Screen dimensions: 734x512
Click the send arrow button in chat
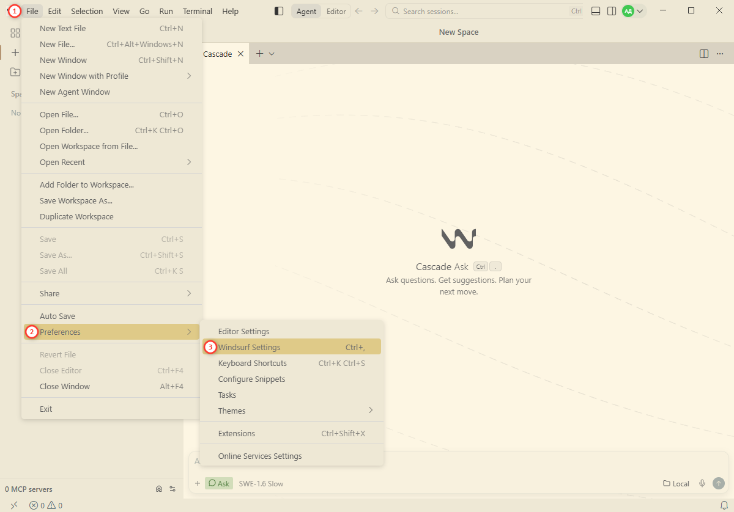[x=719, y=483]
